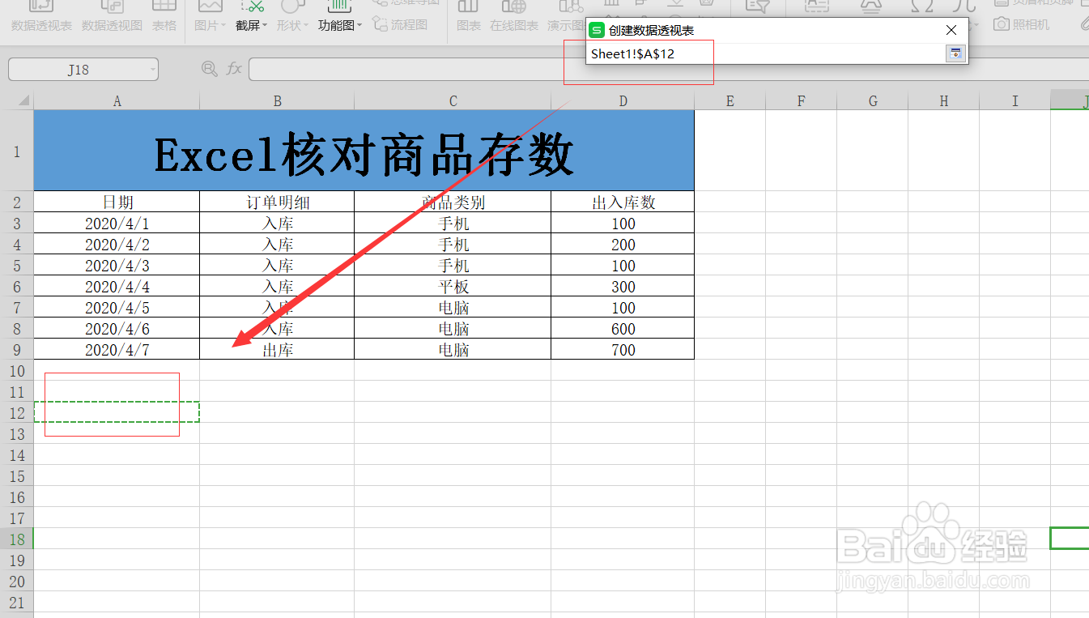Click the 数据透视图 ribbon button

(x=112, y=16)
